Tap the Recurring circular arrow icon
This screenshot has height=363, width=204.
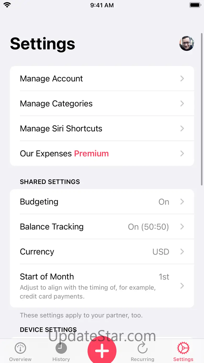tap(143, 348)
